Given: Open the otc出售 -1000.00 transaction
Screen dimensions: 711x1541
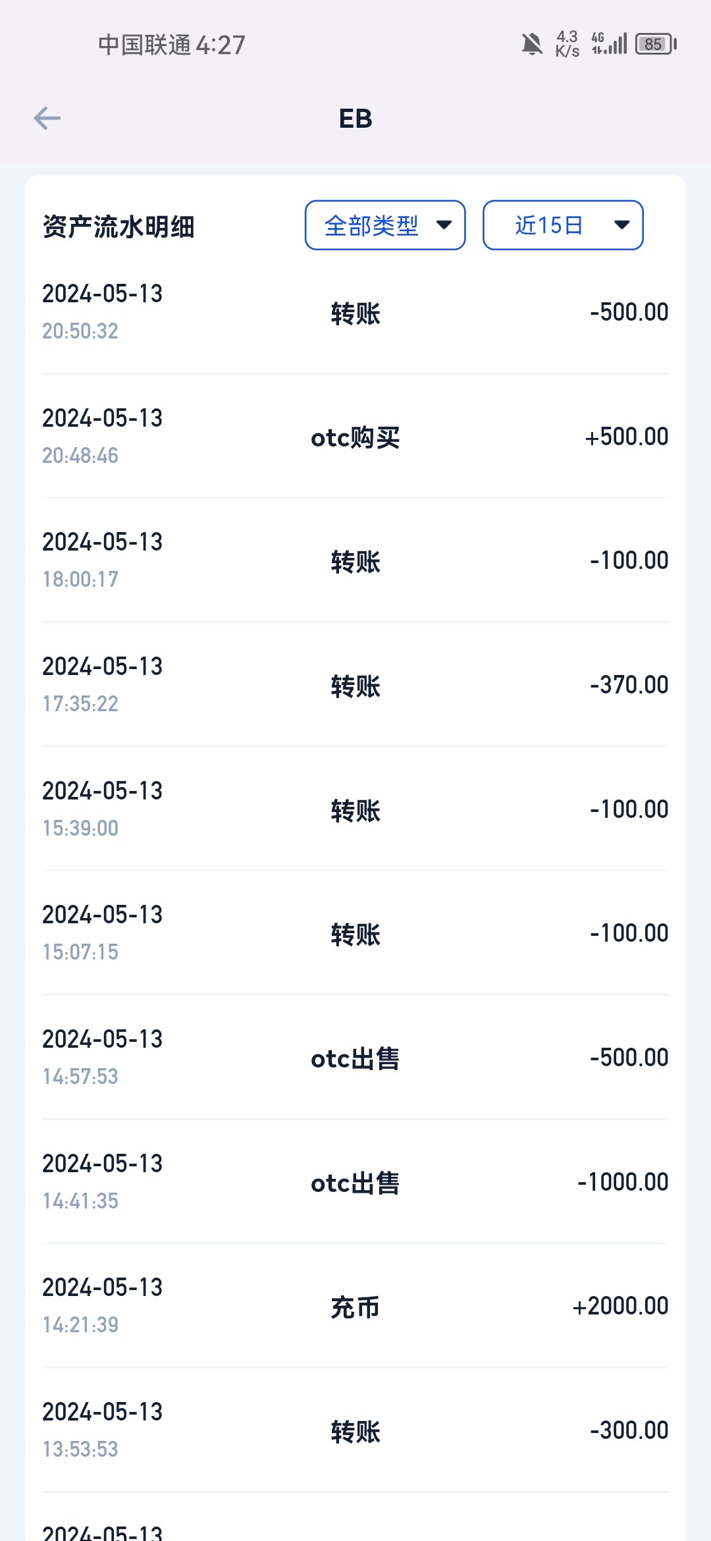Looking at the screenshot, I should 355,1183.
